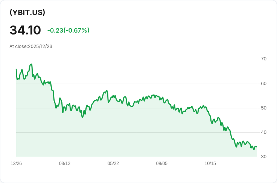Image resolution: width=277 pixels, height=183 pixels.
Task: Click the leftmost start of the price line
Action: coord(16,69)
